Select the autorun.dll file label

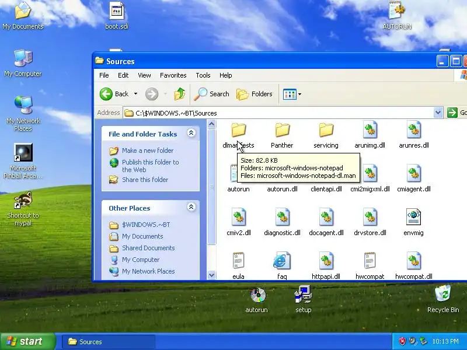[x=282, y=189]
